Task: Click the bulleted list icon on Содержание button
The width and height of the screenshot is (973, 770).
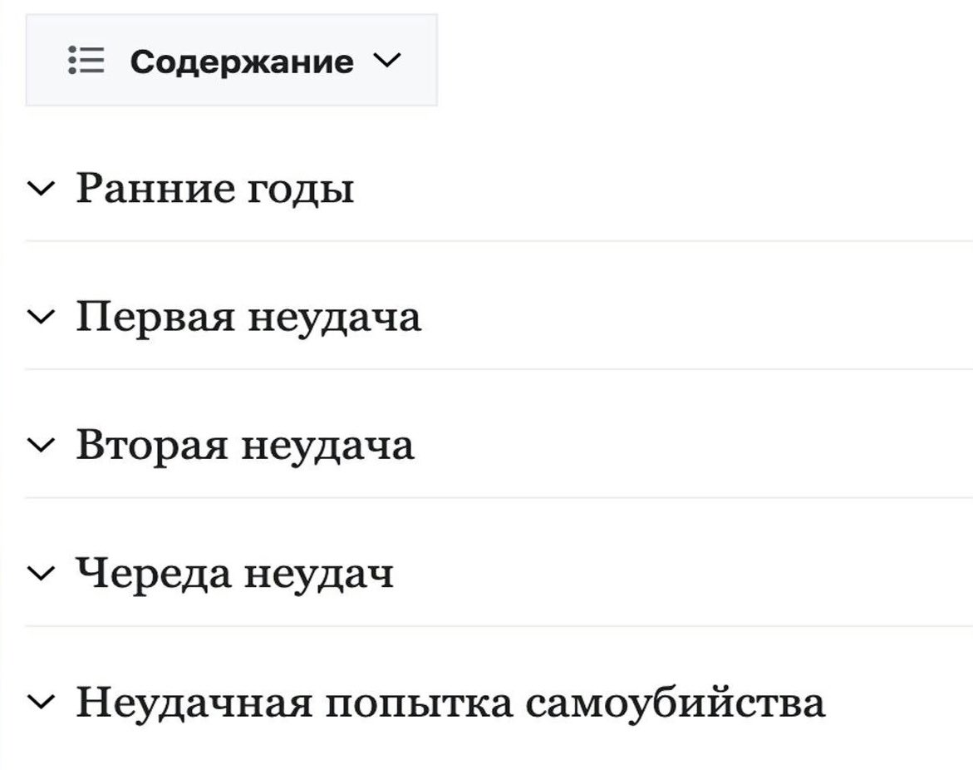Action: (87, 59)
